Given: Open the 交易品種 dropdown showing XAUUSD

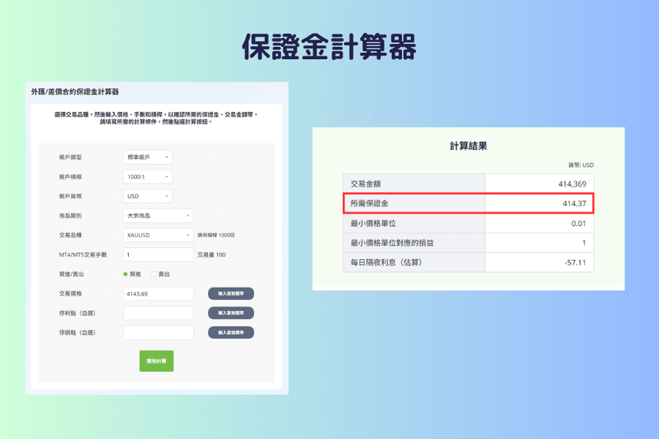Looking at the screenshot, I should point(158,236).
